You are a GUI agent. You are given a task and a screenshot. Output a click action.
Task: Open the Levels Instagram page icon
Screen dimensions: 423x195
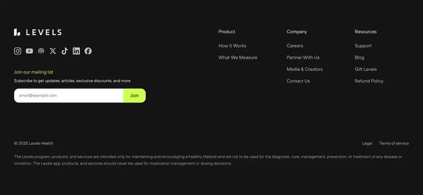[17, 51]
